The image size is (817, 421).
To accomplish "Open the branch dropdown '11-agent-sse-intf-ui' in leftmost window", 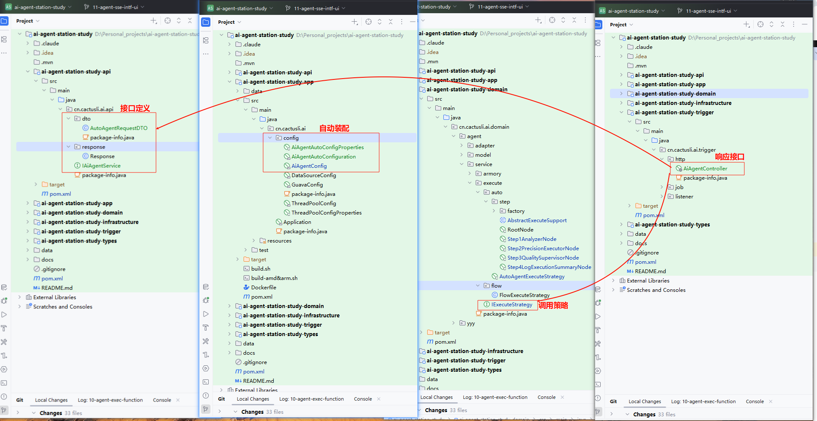I will point(115,7).
